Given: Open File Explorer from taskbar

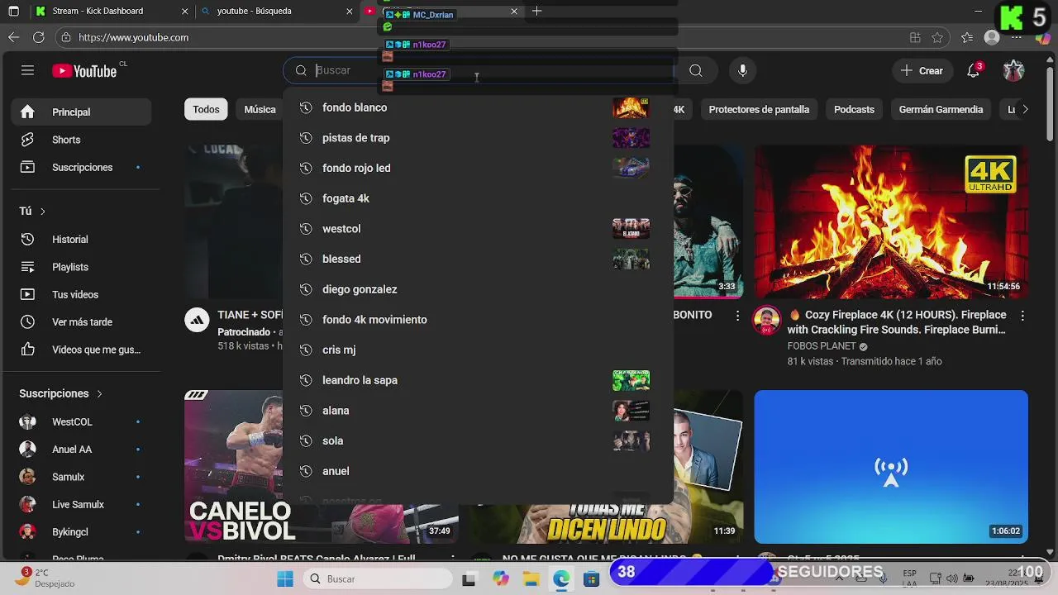Looking at the screenshot, I should [x=531, y=579].
